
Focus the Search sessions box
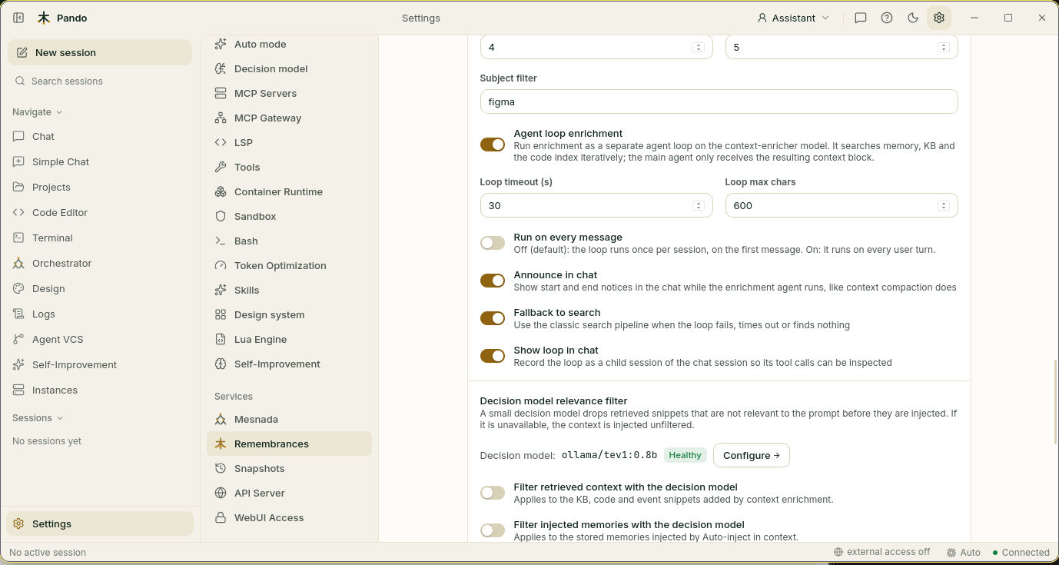(100, 81)
